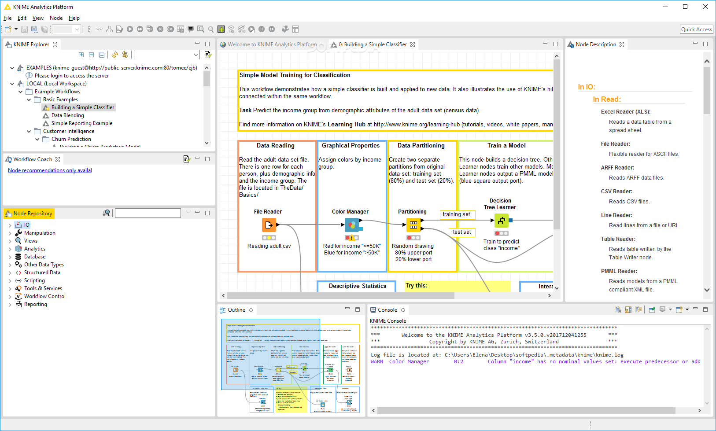Click the pause loop execution icon
Viewport: 716px width, 431px height.
coord(262,29)
